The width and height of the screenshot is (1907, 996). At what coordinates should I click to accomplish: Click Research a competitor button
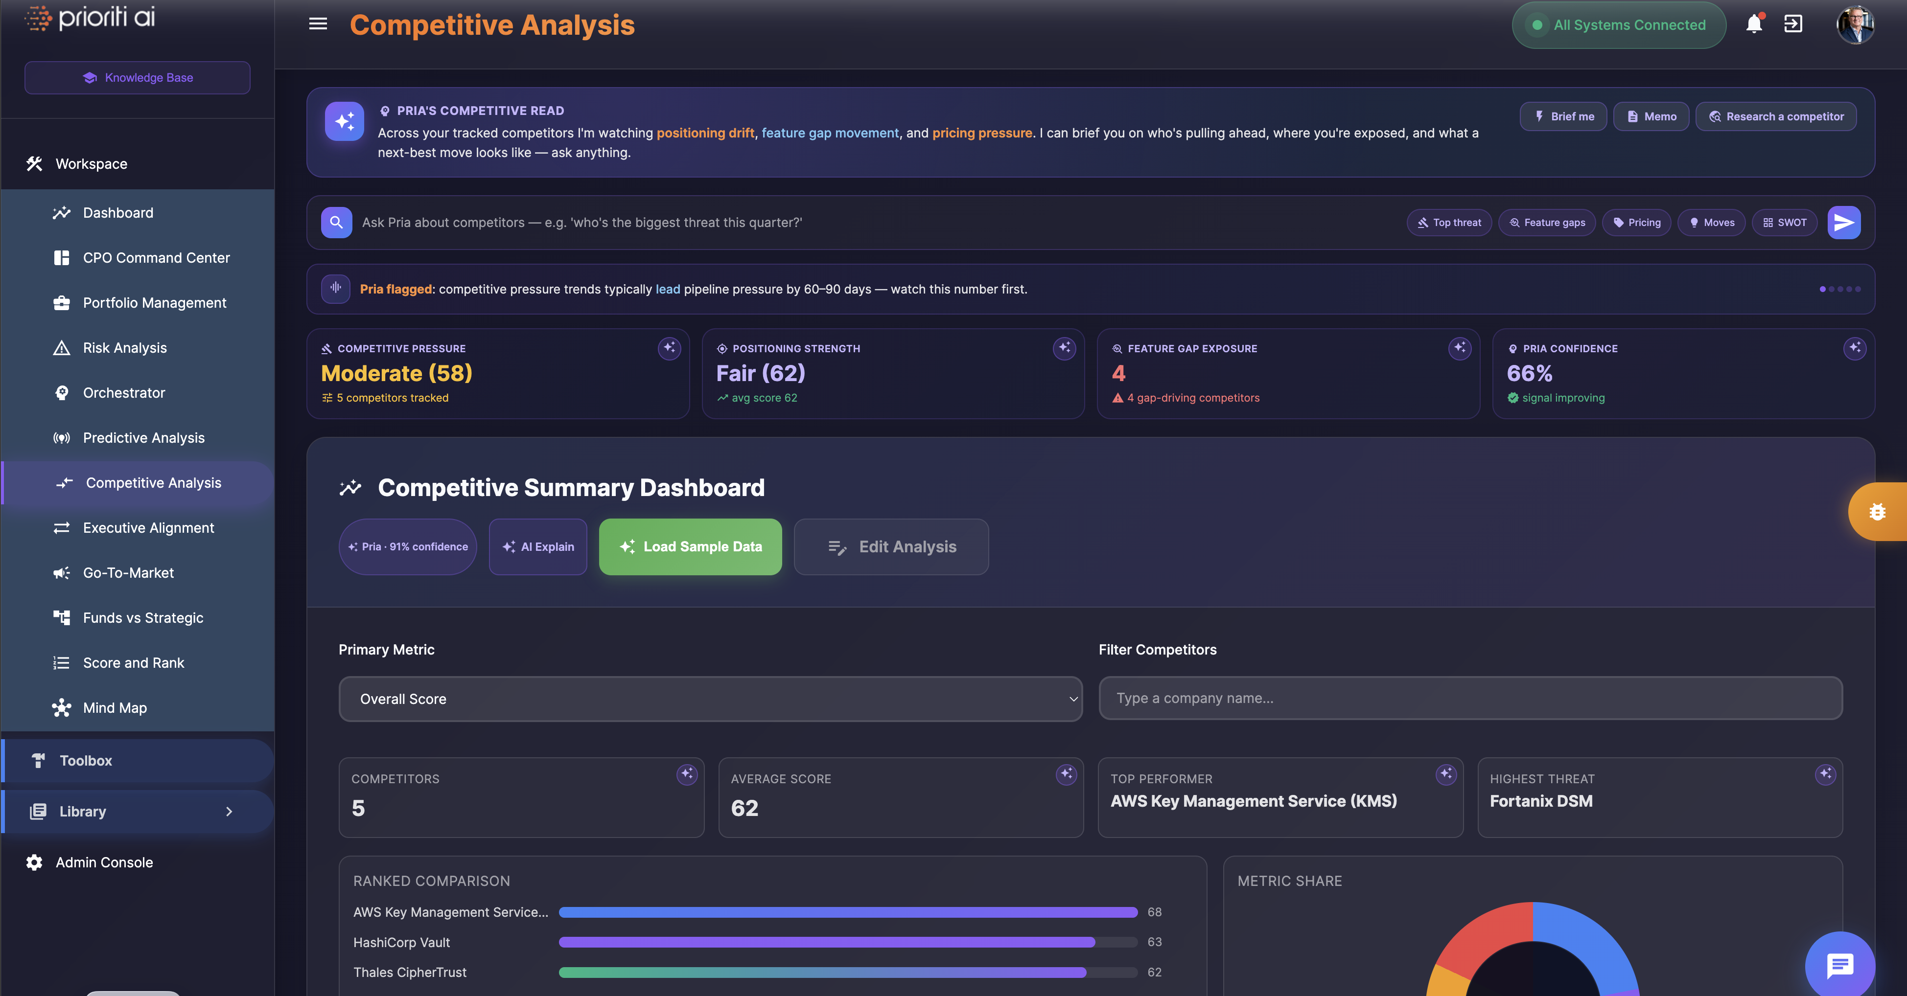1775,116
